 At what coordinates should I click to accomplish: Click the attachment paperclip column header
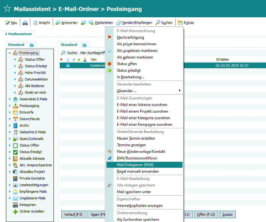74,59
